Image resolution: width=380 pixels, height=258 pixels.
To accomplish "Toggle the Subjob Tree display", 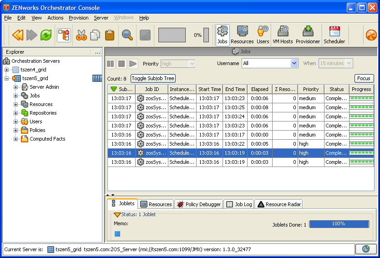I will [x=153, y=79].
